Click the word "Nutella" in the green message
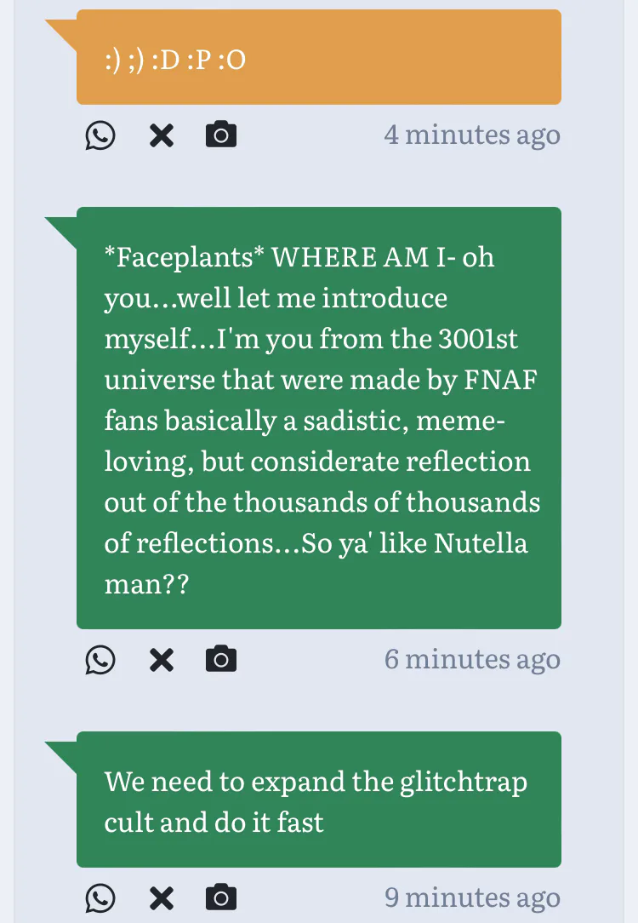The width and height of the screenshot is (638, 923). (481, 544)
